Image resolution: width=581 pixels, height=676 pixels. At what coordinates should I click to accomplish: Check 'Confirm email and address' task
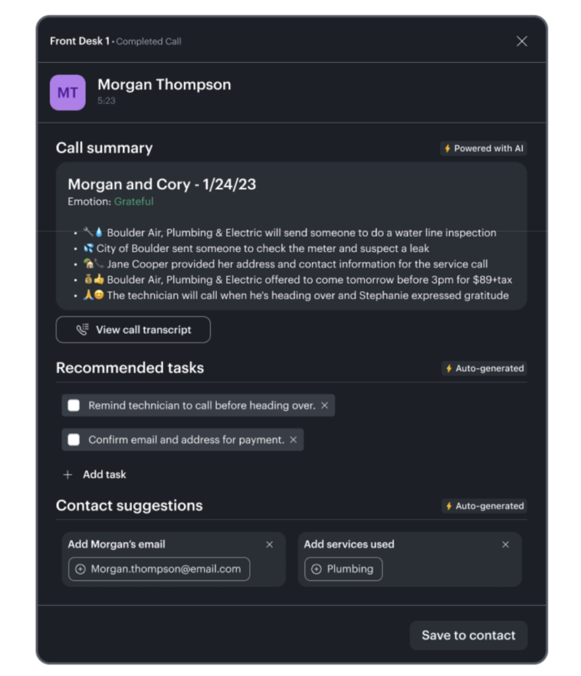pyautogui.click(x=74, y=440)
